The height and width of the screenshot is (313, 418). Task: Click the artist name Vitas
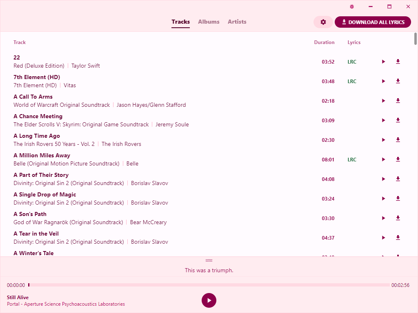(x=69, y=86)
